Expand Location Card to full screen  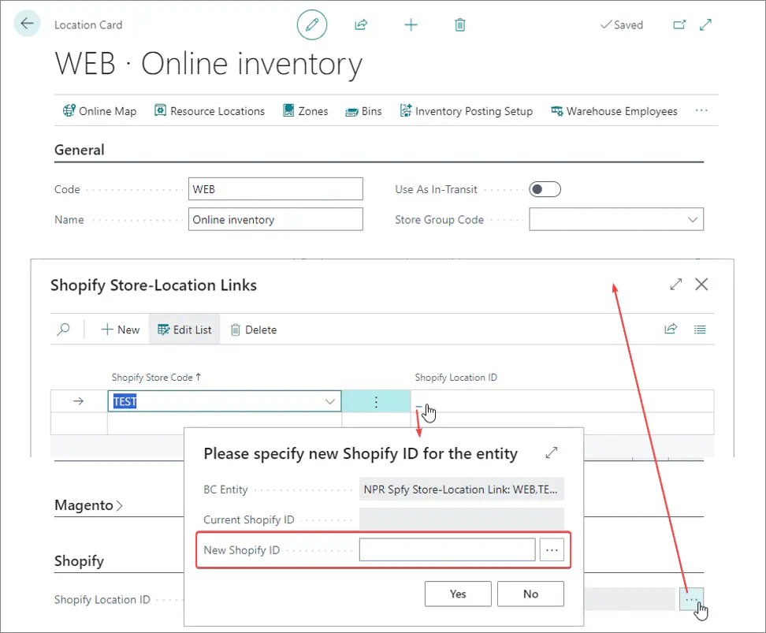(x=705, y=24)
